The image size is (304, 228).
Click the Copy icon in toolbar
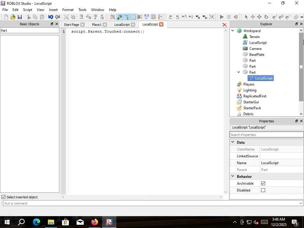click(x=35, y=17)
